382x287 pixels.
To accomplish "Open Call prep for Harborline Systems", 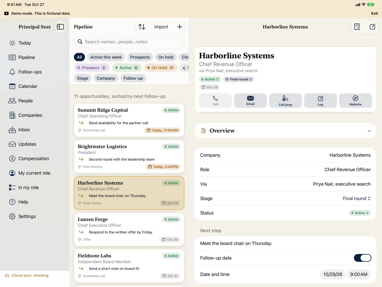I will (x=285, y=101).
